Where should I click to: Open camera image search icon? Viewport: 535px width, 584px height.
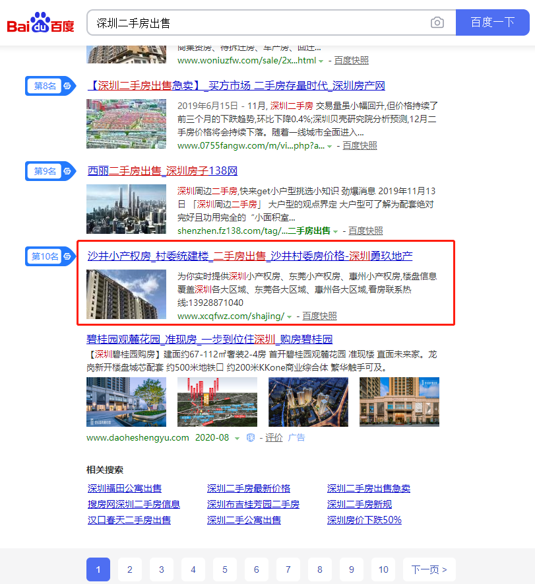tap(437, 22)
